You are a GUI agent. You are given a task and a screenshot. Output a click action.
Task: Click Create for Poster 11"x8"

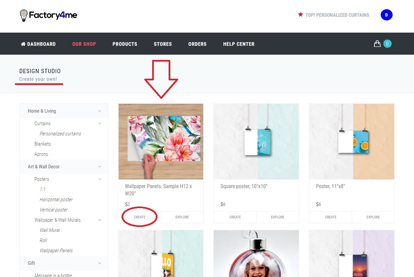pyautogui.click(x=331, y=217)
